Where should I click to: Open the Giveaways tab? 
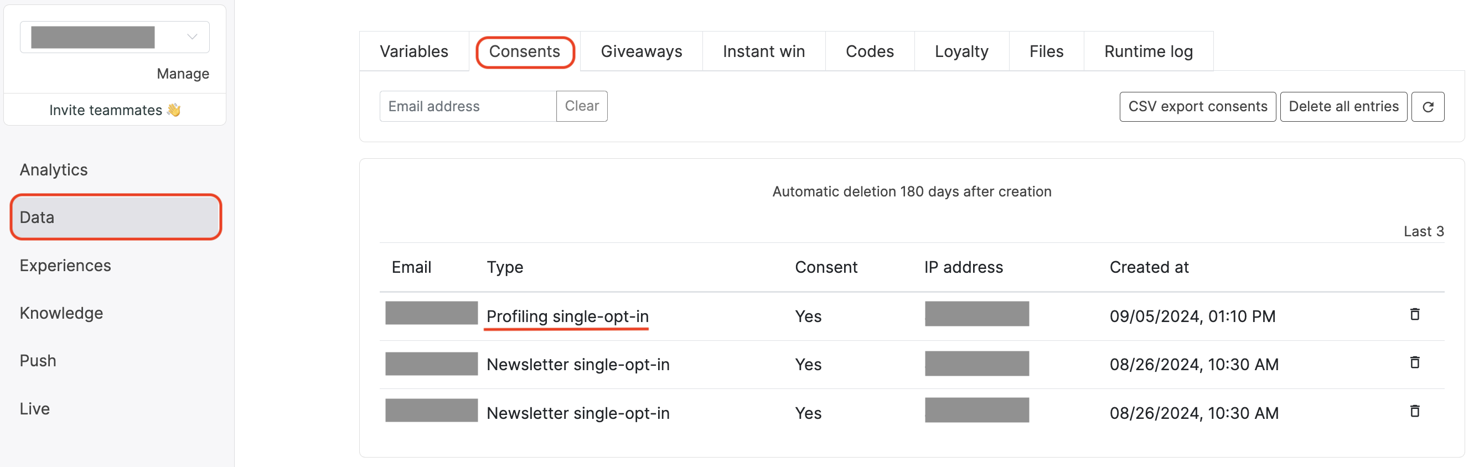[x=641, y=51]
